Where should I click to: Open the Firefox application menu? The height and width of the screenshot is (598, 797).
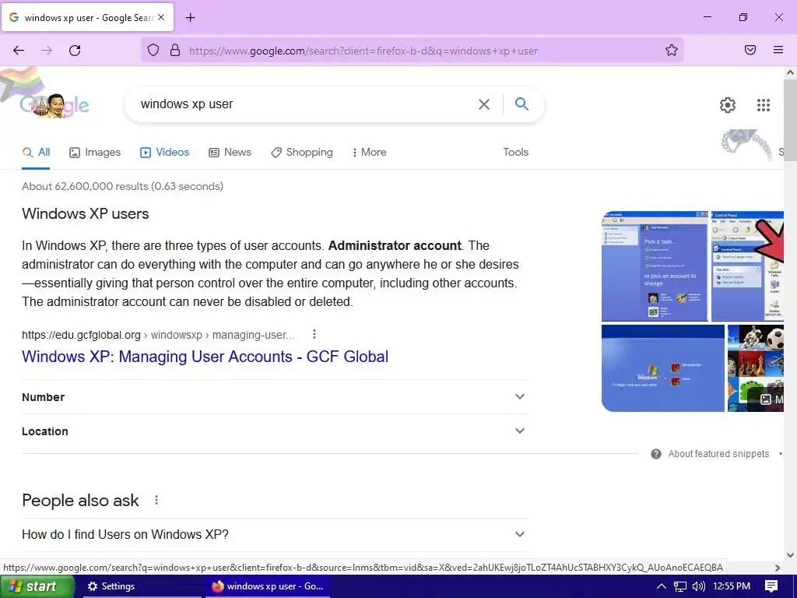point(778,50)
